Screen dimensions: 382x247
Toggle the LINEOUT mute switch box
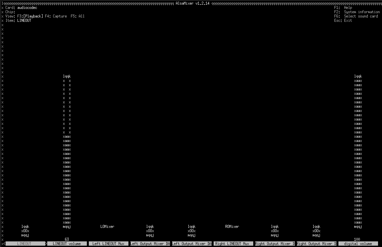[x=25, y=231]
